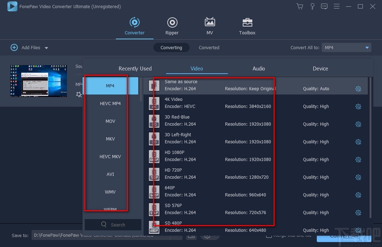Expand the Add Files dropdown arrow
This screenshot has width=382, height=247.
[46, 48]
